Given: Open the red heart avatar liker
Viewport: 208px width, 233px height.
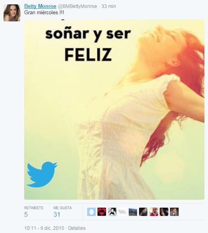Looking at the screenshot, I should 102,212.
